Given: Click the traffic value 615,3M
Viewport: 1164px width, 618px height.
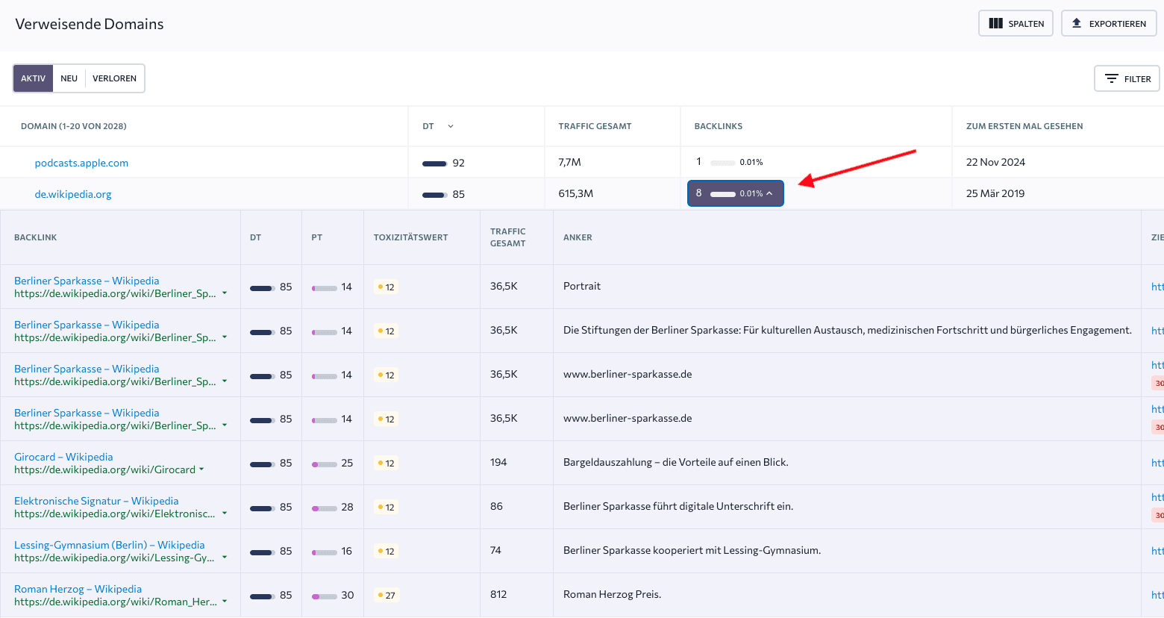Looking at the screenshot, I should [x=576, y=193].
